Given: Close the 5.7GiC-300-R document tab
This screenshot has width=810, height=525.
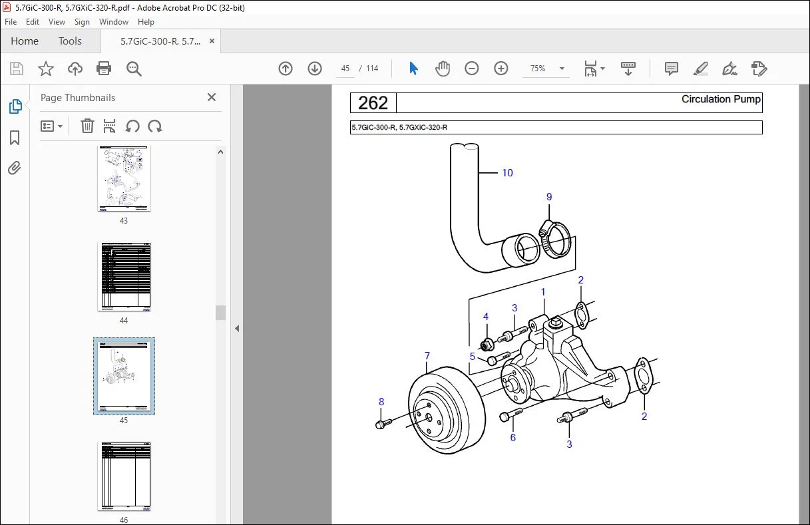Looking at the screenshot, I should [x=211, y=41].
